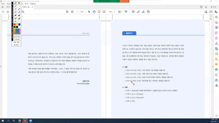Open Zoom from the taskbar
This screenshot has height=123, width=219.
tap(30, 121)
